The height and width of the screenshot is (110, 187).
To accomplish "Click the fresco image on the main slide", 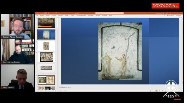I will (x=120, y=51).
